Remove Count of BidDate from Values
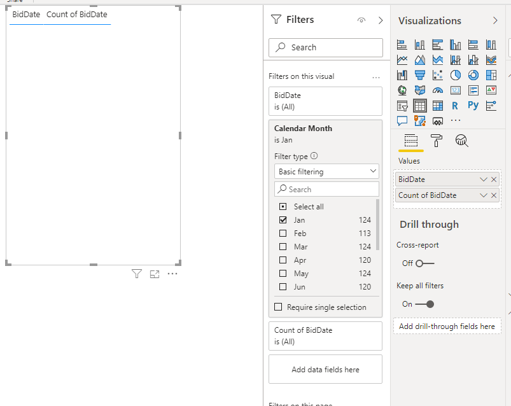Screen dimensions: 511x406 [494, 195]
